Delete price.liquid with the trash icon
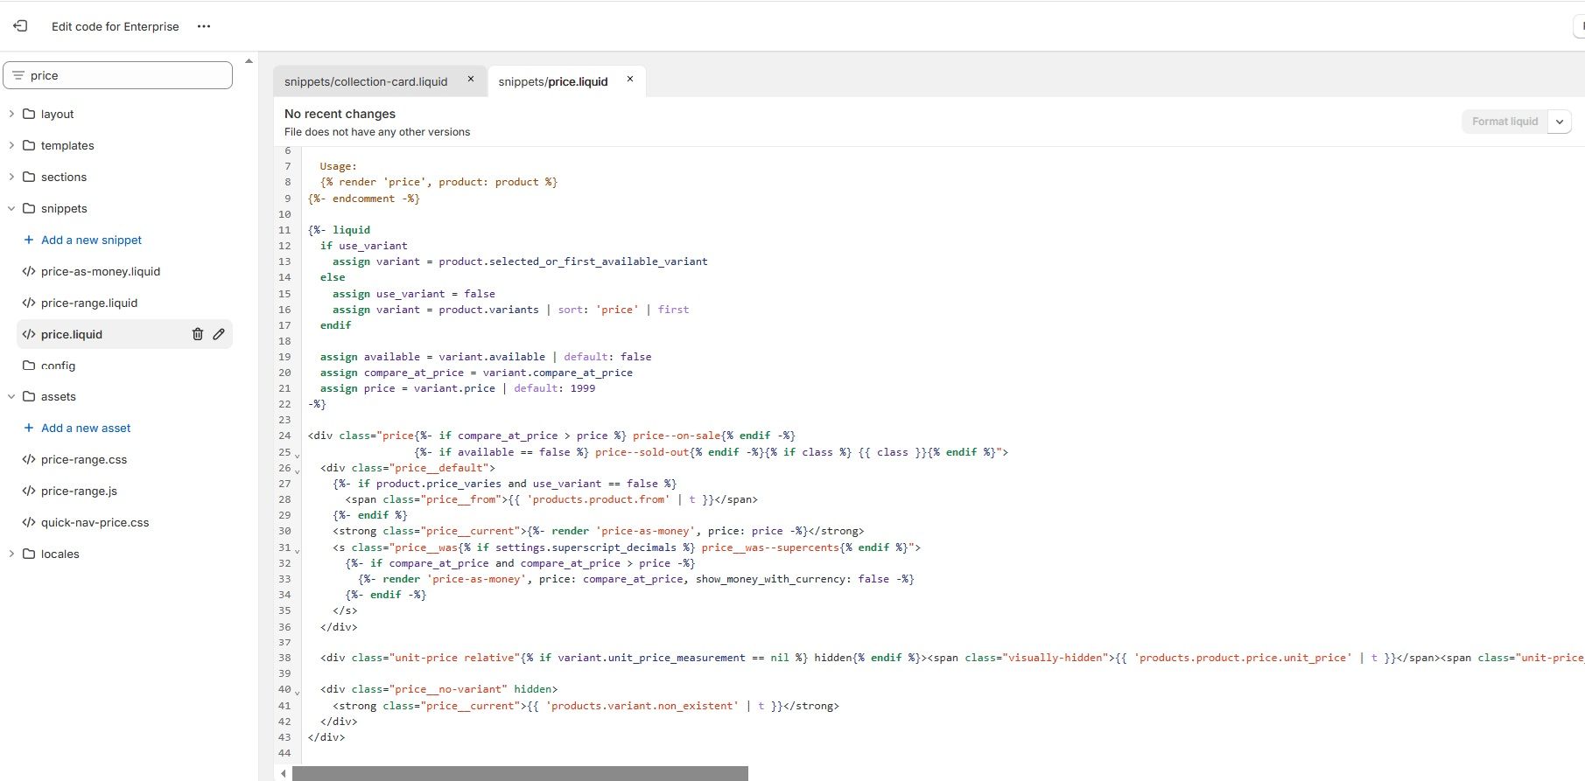Screen dimensions: 1585x781 click(198, 334)
